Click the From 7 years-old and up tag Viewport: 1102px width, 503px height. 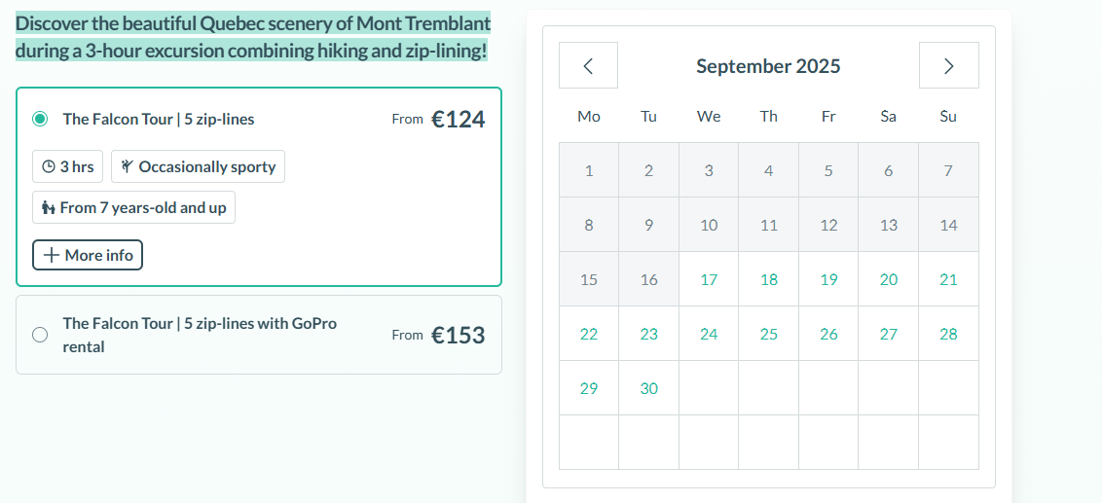134,207
